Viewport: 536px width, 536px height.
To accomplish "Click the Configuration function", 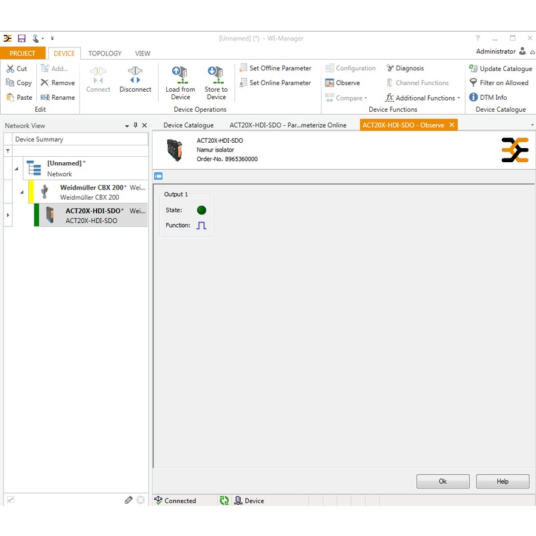I will [x=350, y=68].
